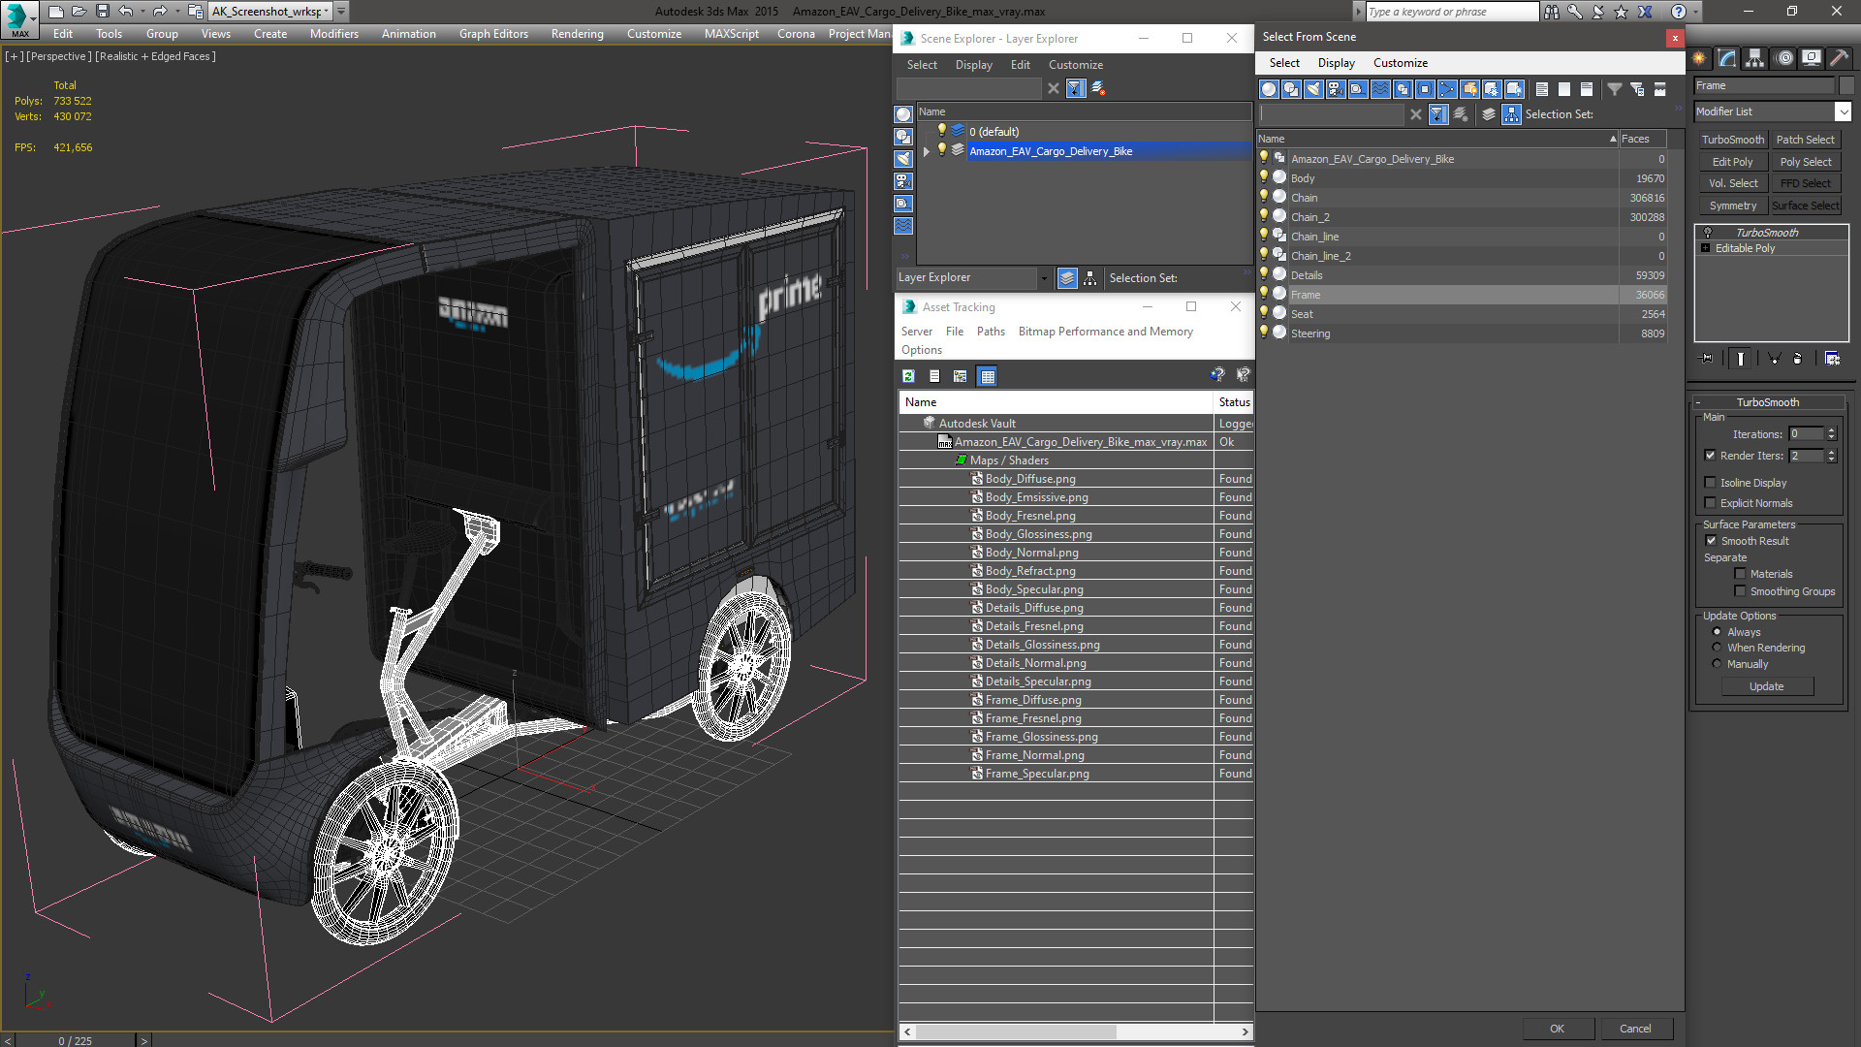Viewport: 1861px width, 1047px height.
Task: Uncheck the Render Iters checkbox
Action: pos(1710,456)
